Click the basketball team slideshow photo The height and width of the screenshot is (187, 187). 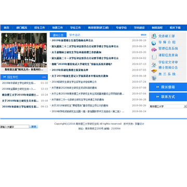tap(24, 50)
